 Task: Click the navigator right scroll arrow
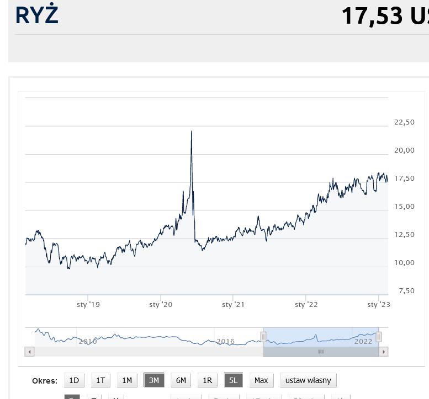384,351
